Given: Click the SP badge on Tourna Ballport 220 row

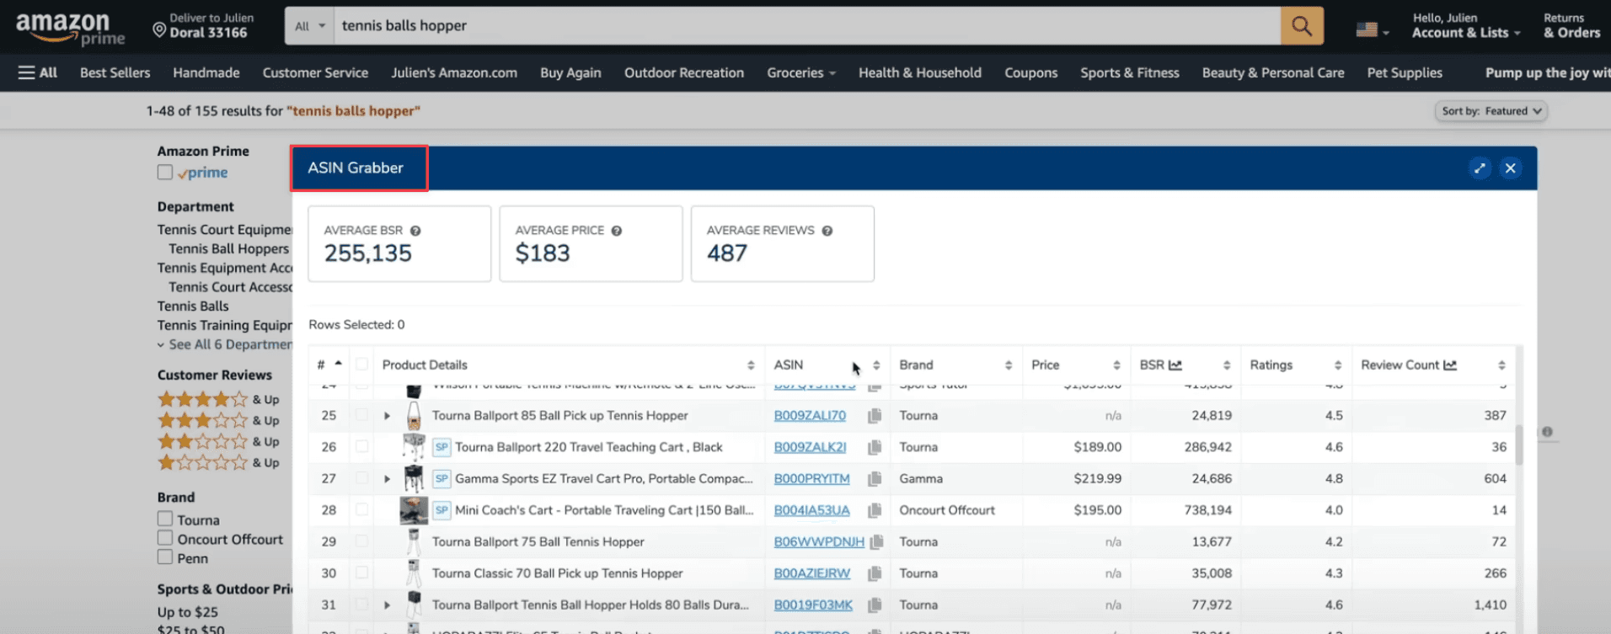Looking at the screenshot, I should pyautogui.click(x=442, y=447).
